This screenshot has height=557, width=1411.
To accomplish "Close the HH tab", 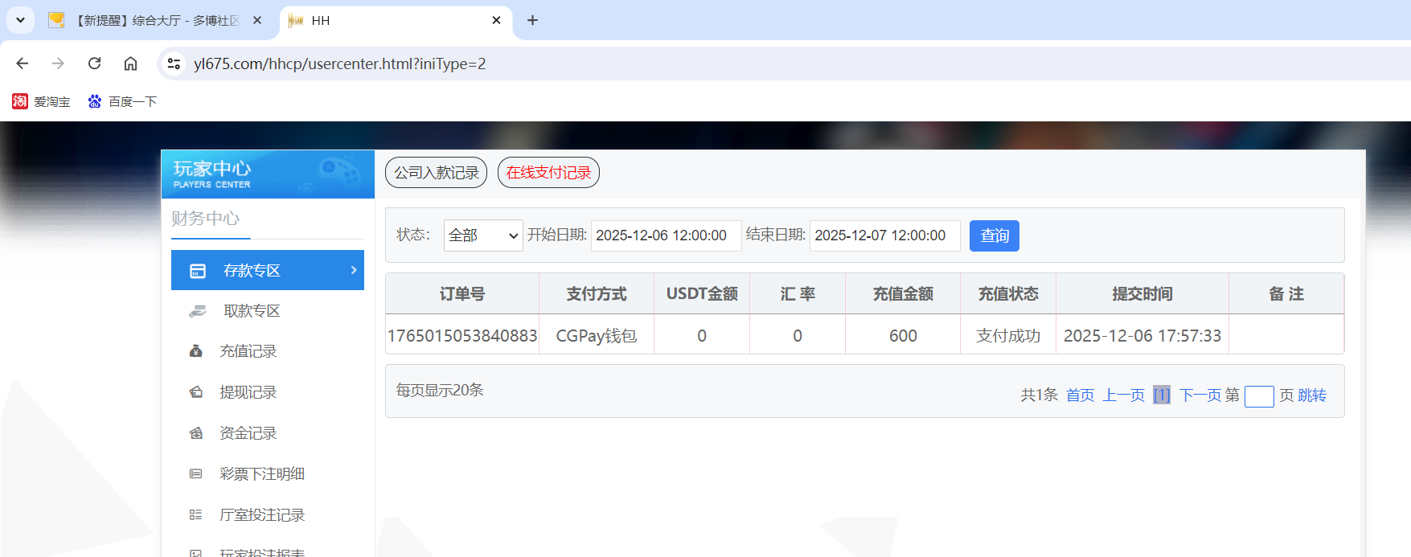I will pos(496,20).
